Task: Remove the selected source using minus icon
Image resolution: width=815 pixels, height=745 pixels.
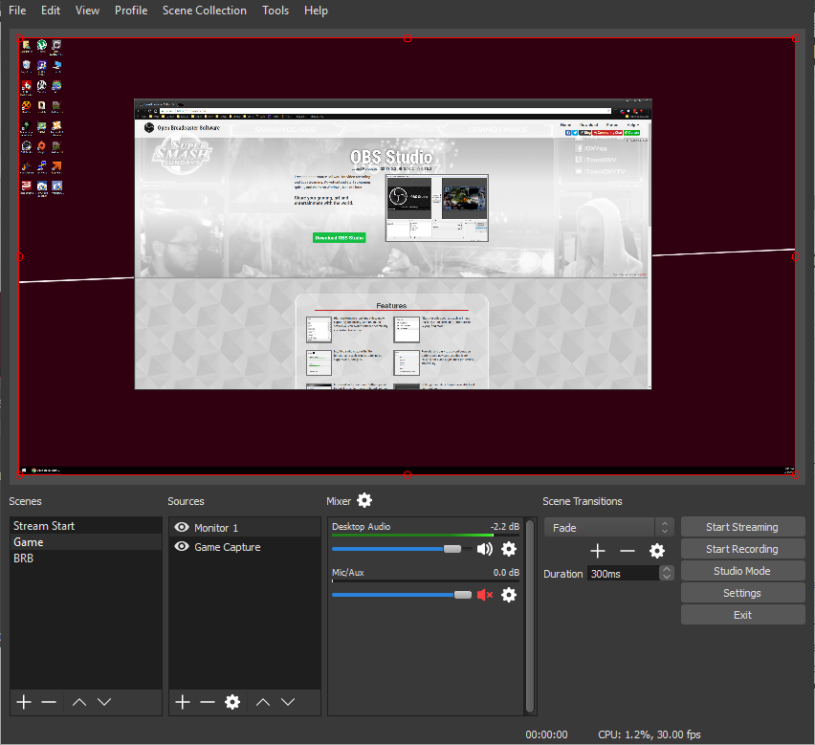Action: pyautogui.click(x=208, y=701)
